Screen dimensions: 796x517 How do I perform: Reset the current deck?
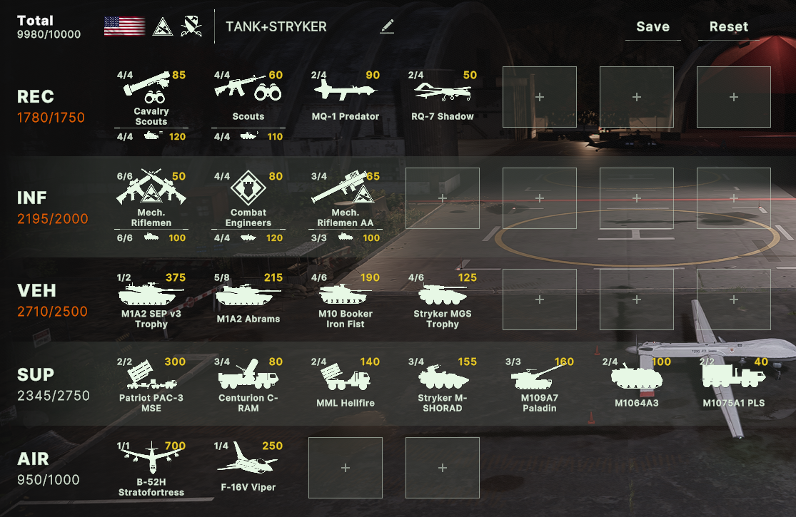[728, 27]
